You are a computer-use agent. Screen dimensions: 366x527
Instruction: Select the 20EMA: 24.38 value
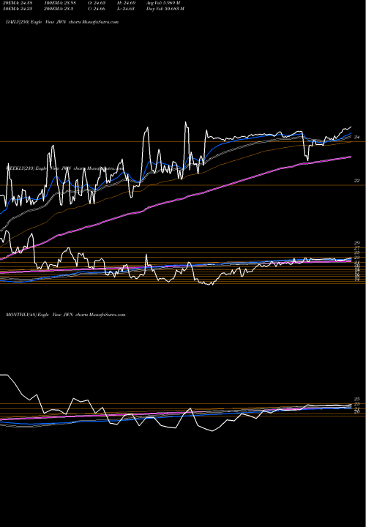(18, 3)
